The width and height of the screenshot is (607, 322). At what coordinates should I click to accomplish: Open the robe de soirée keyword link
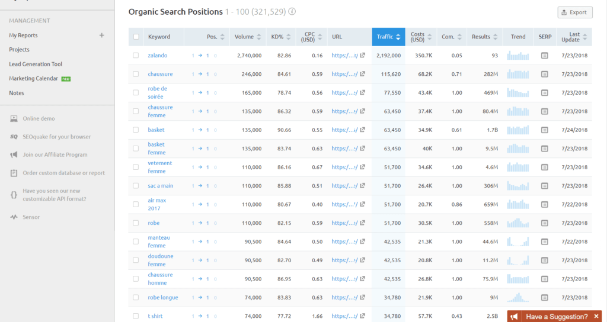(157, 92)
